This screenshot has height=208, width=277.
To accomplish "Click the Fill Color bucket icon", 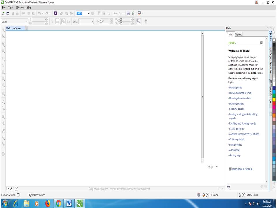I will click(204, 195).
